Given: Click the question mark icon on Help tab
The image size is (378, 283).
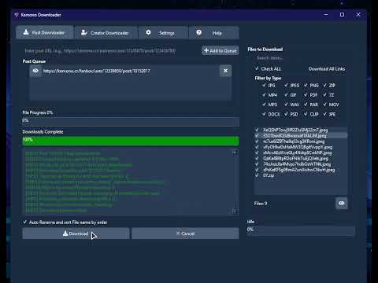Looking at the screenshot, I should [x=199, y=32].
